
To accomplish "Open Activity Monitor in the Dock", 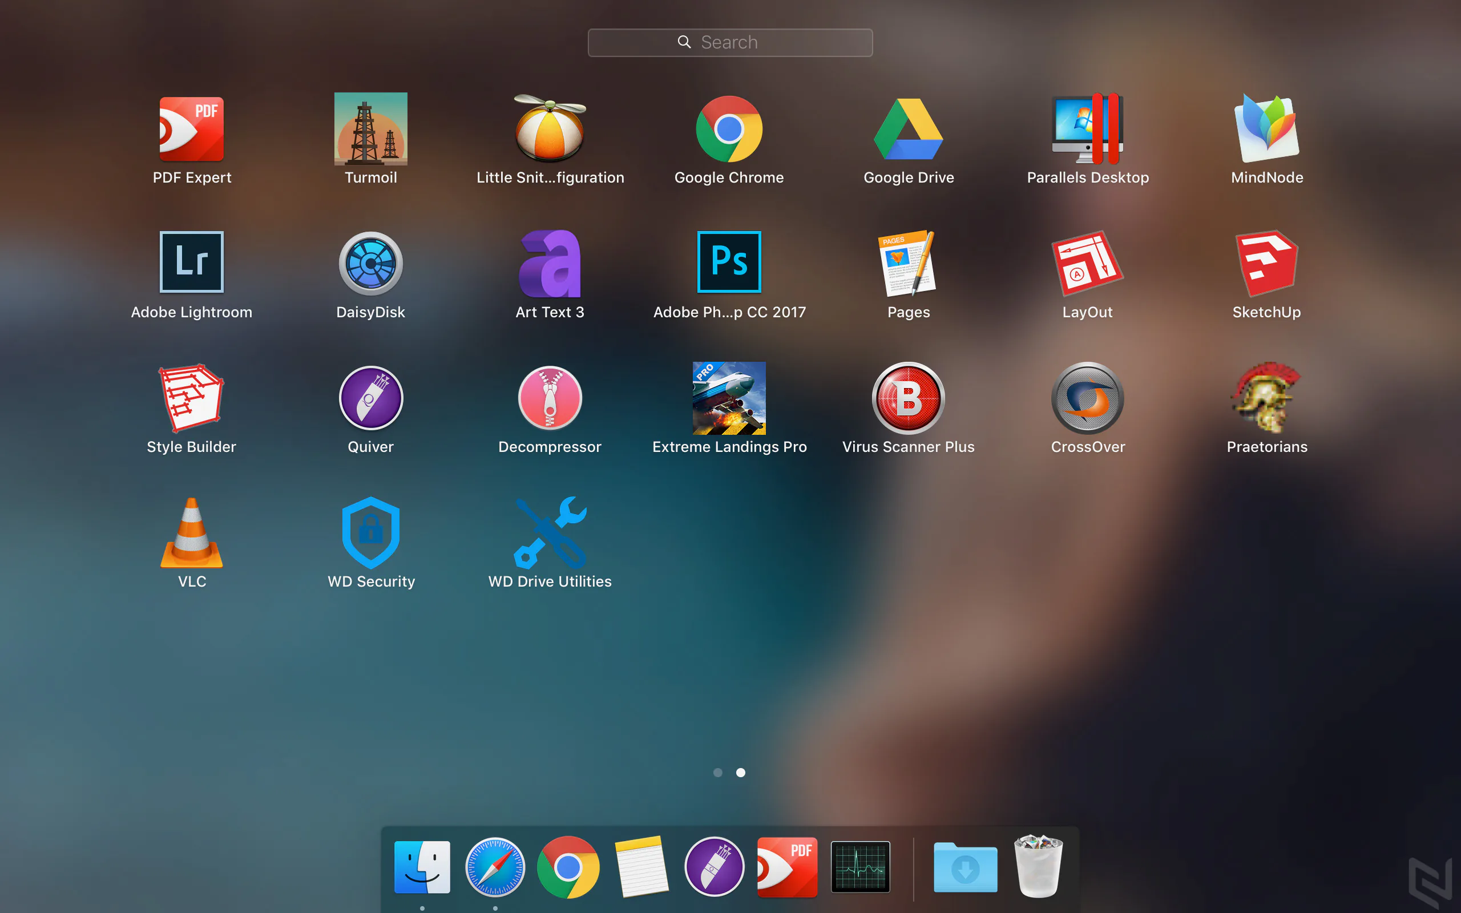I will click(x=860, y=867).
